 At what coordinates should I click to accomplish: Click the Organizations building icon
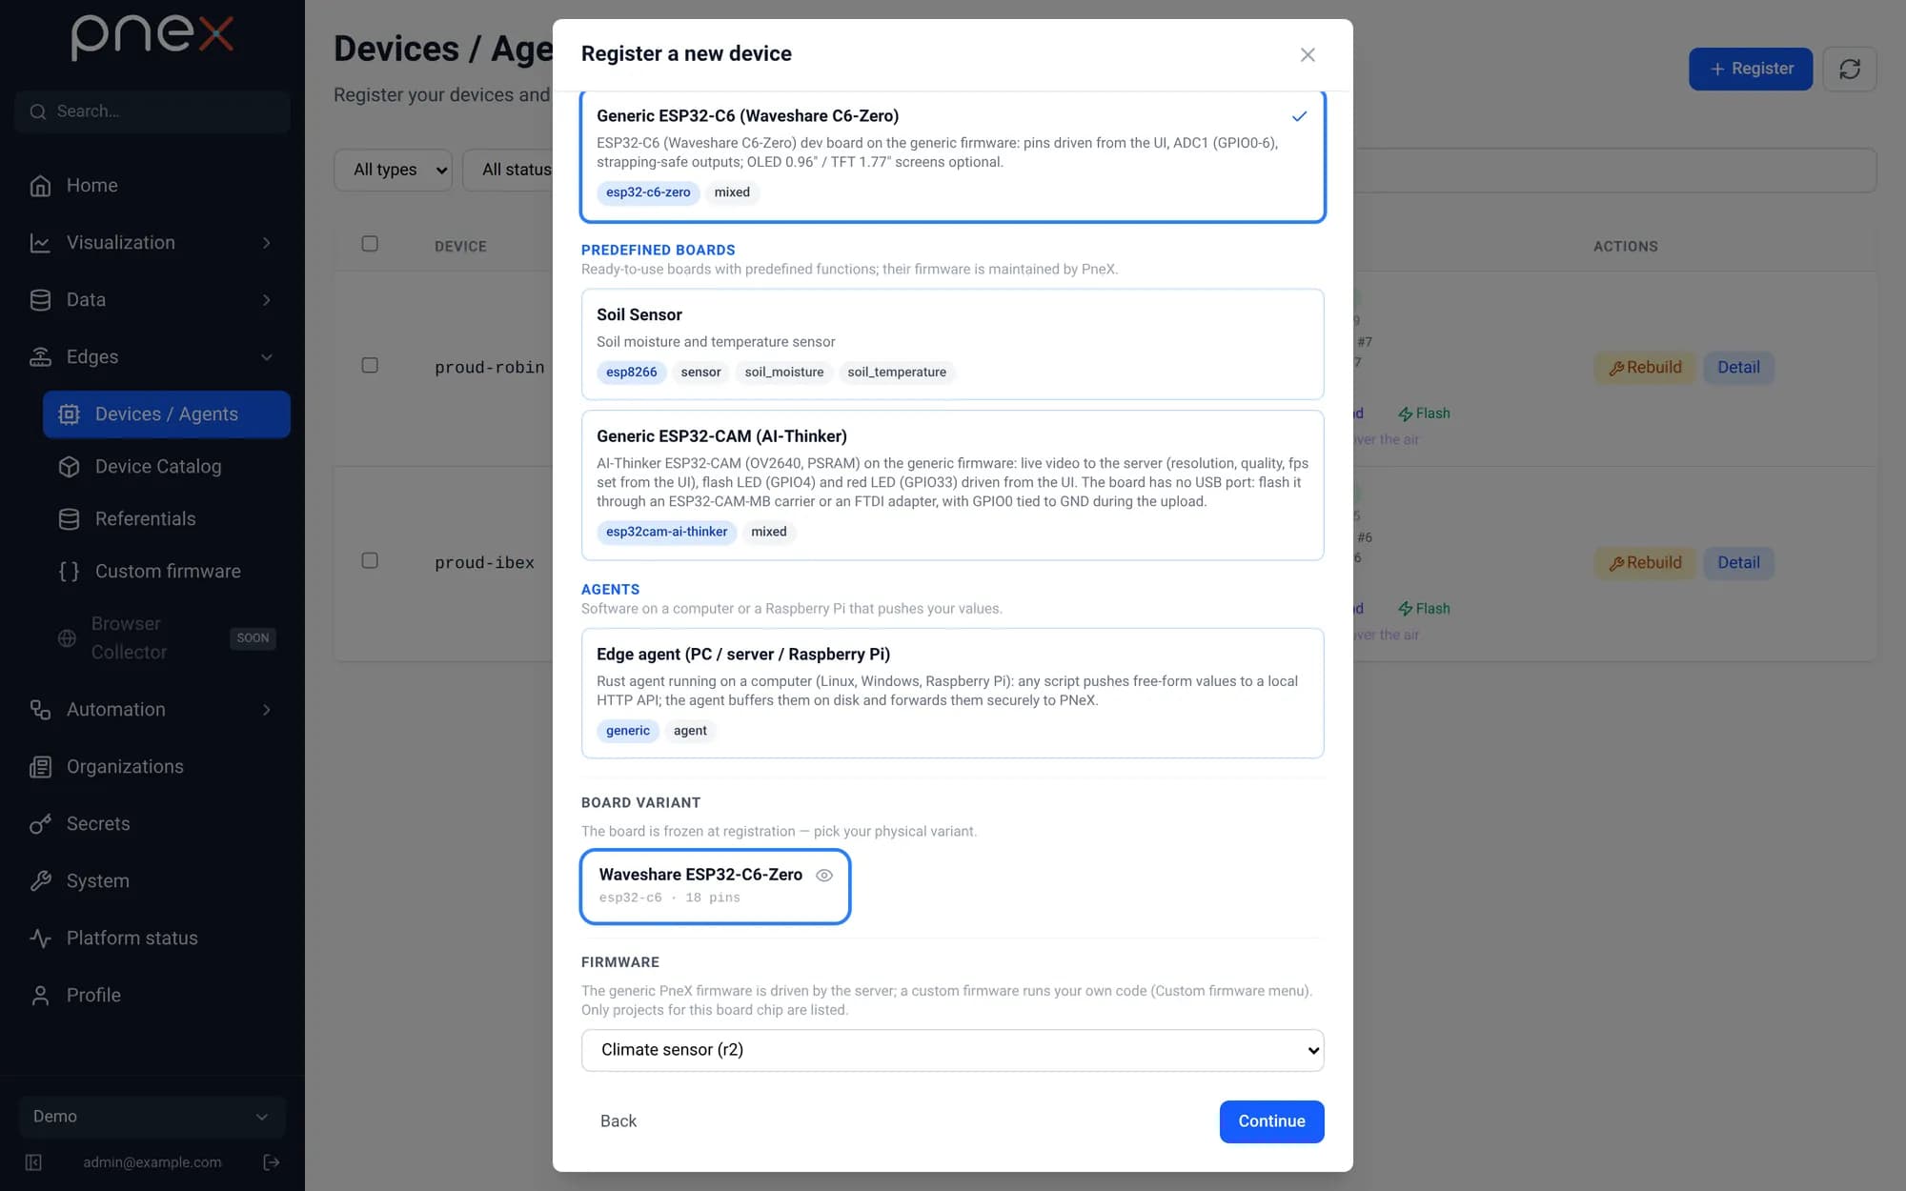click(40, 767)
